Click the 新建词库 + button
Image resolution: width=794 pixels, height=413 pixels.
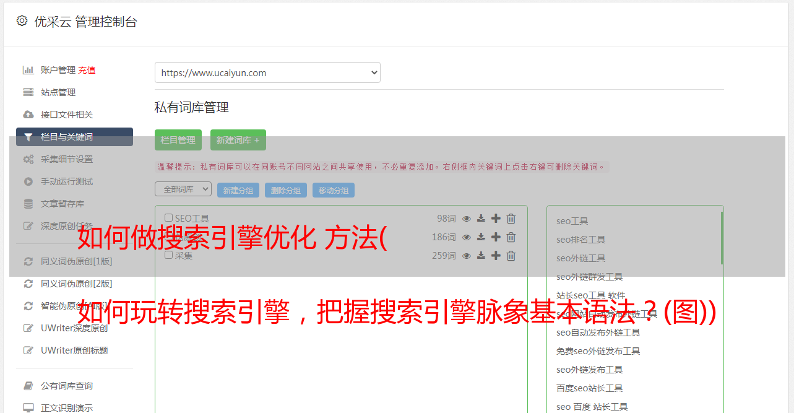pos(238,140)
